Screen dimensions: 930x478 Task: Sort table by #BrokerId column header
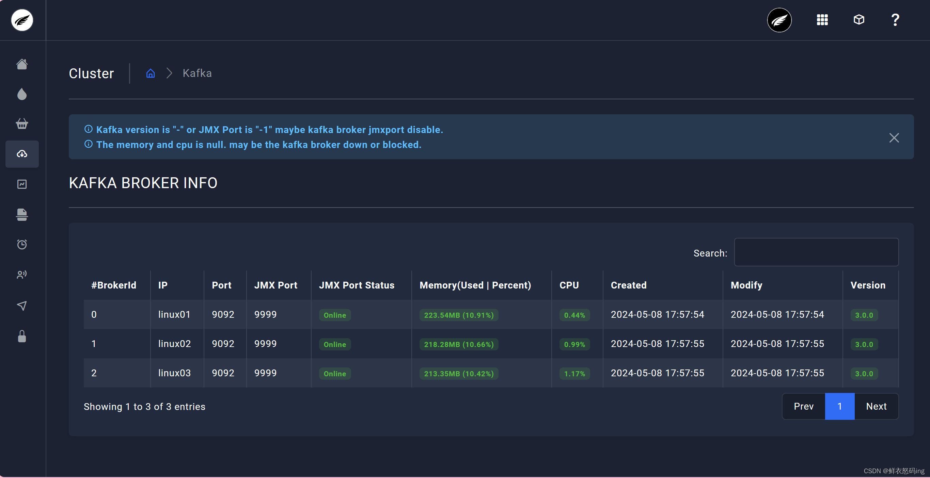[114, 285]
